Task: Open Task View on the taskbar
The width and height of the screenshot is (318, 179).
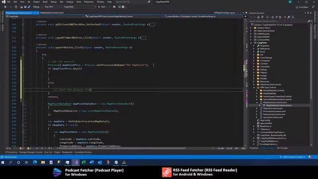Action: [x=26, y=163]
